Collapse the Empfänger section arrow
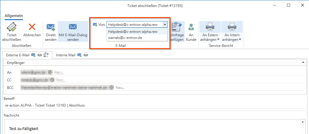Viewport: 309px width, 134px height. coord(303,63)
